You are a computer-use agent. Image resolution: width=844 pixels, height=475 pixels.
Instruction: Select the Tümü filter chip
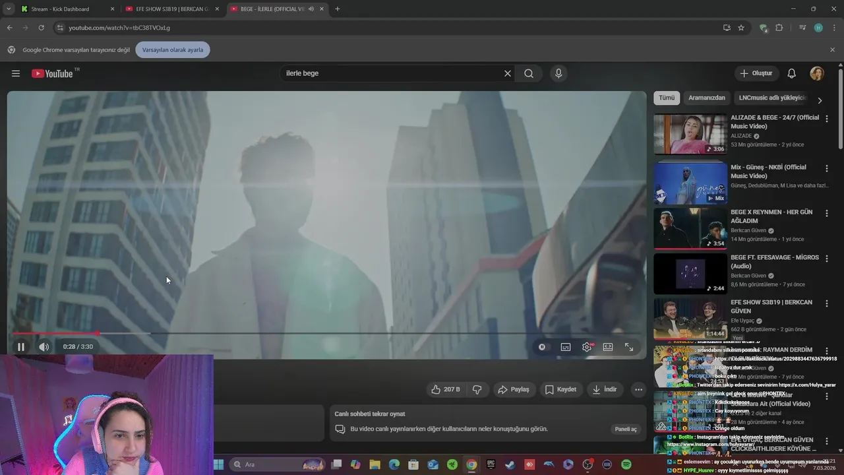667,98
